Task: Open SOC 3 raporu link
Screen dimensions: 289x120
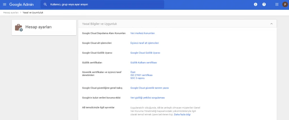Action: click(x=137, y=78)
